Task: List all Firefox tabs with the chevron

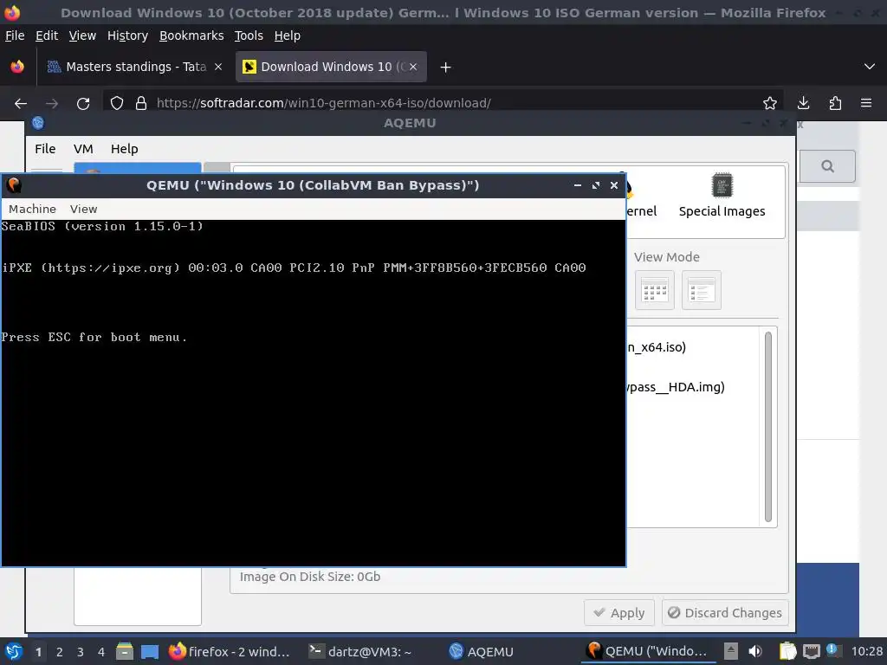Action: click(x=870, y=67)
